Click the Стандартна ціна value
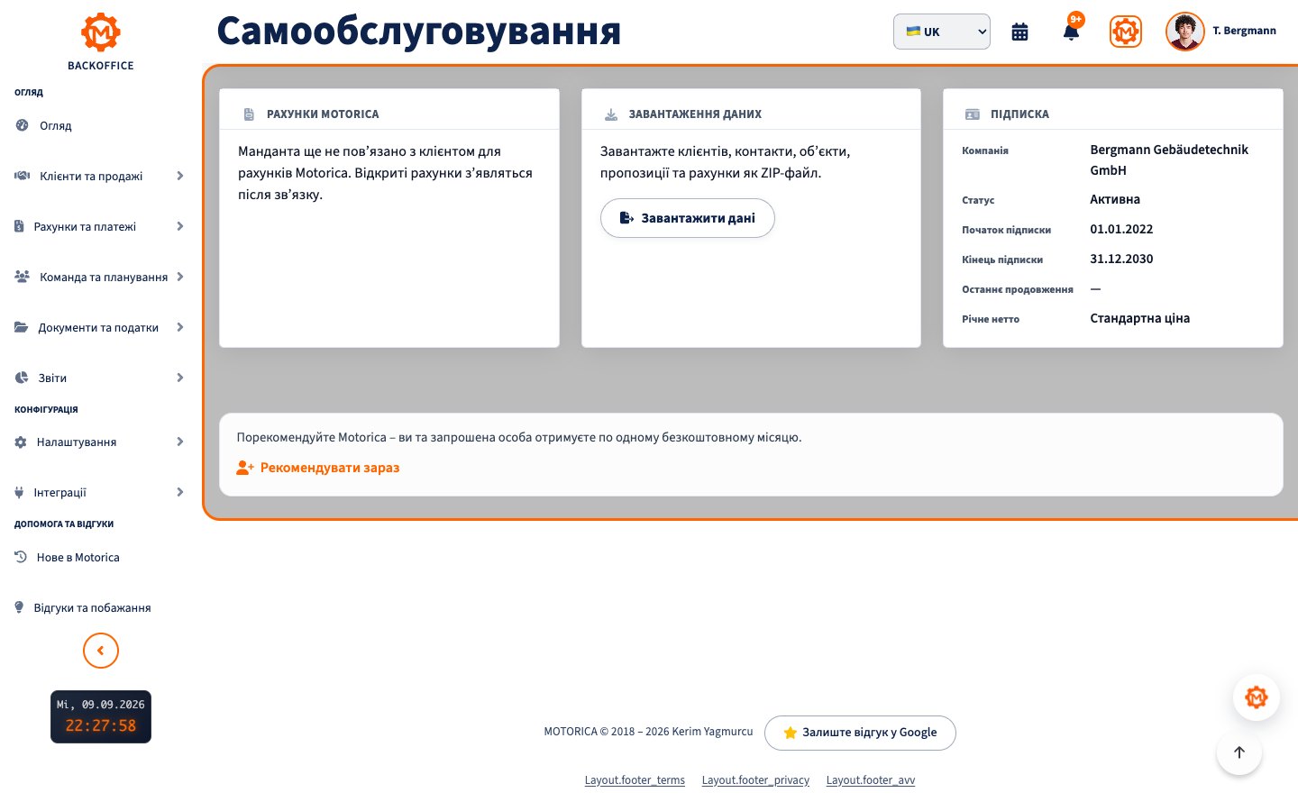The width and height of the screenshot is (1298, 811). click(1140, 318)
